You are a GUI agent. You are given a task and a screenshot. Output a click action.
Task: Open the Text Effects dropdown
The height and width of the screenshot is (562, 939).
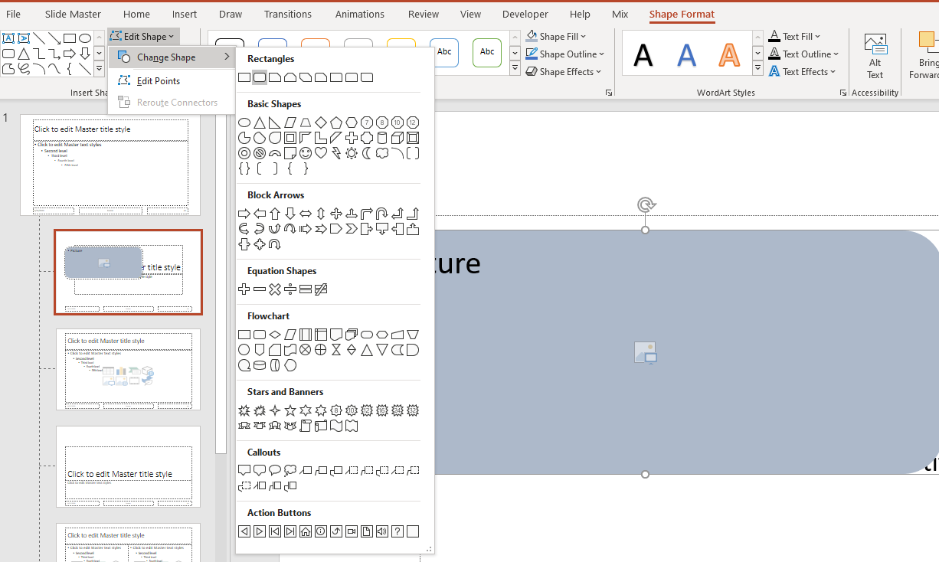[x=803, y=71]
